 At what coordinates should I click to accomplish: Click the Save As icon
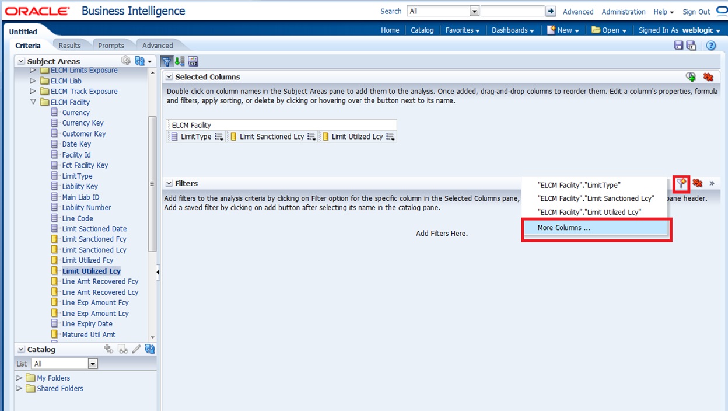(x=691, y=46)
